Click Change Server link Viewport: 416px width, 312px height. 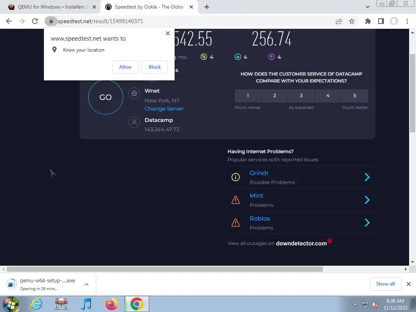point(164,109)
